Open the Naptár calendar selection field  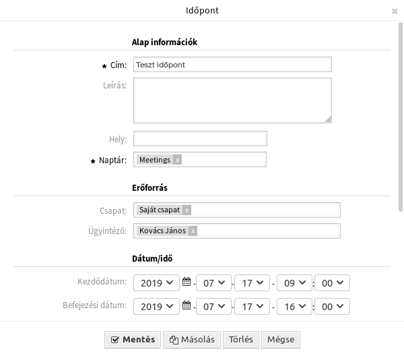[200, 160]
